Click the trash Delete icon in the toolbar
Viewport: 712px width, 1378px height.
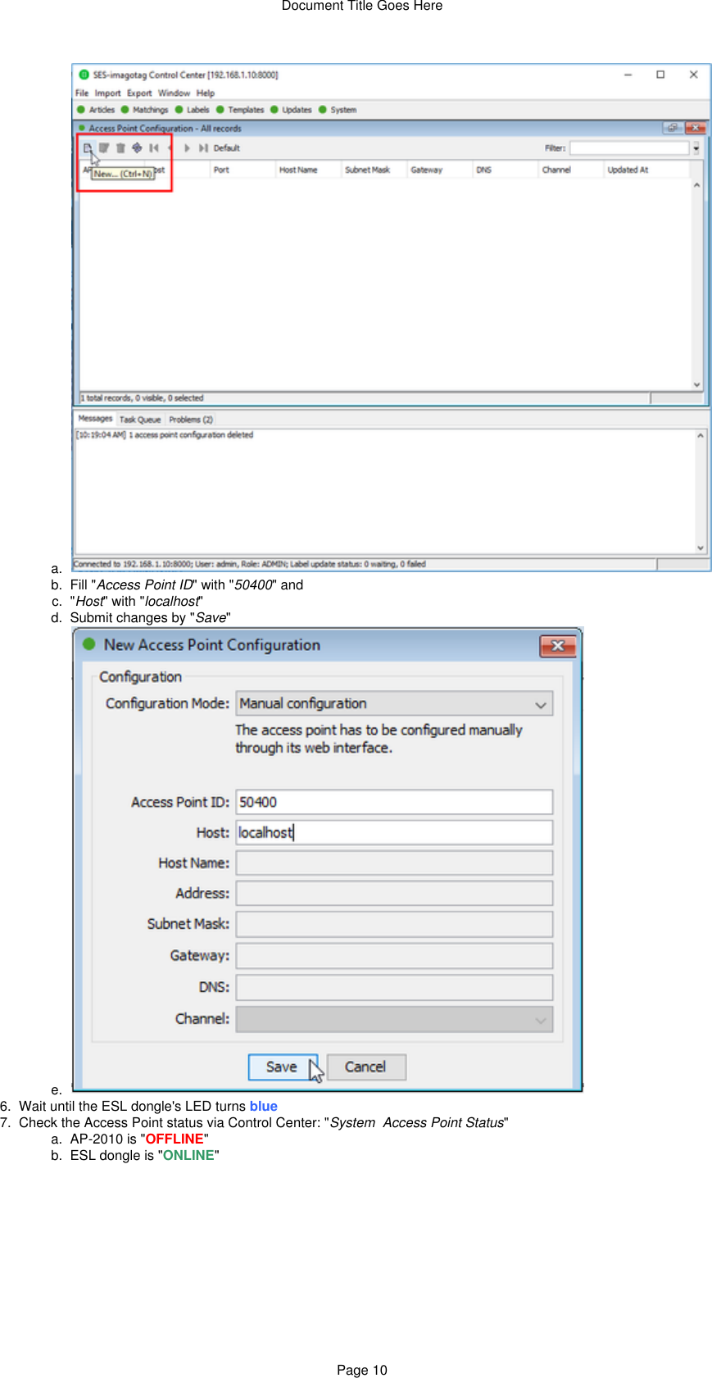(x=120, y=148)
